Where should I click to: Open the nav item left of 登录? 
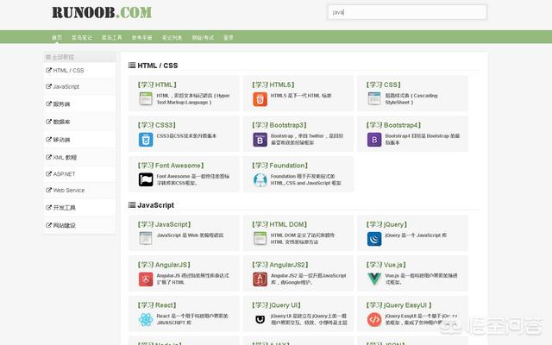pyautogui.click(x=203, y=37)
